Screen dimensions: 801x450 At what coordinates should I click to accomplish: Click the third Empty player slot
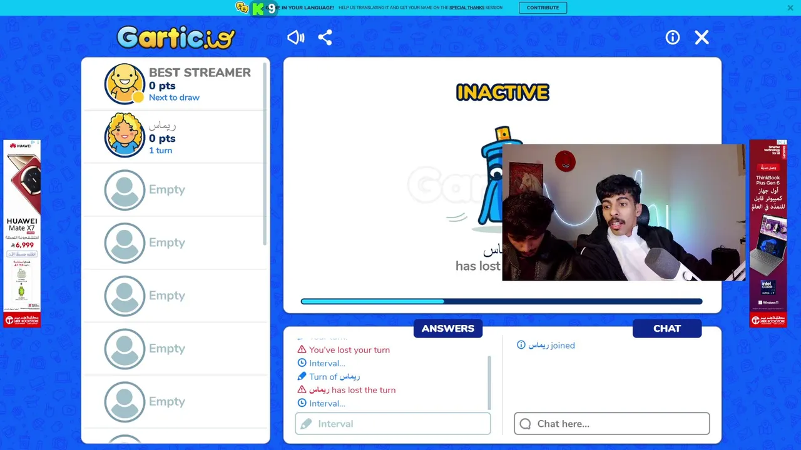(x=176, y=296)
